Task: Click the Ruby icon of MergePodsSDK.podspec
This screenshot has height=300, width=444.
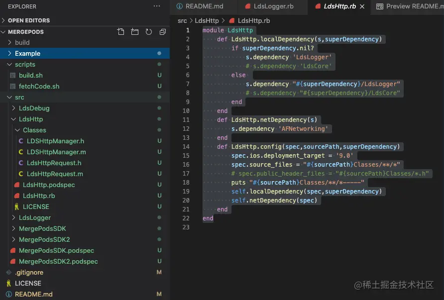Action: click(13, 250)
